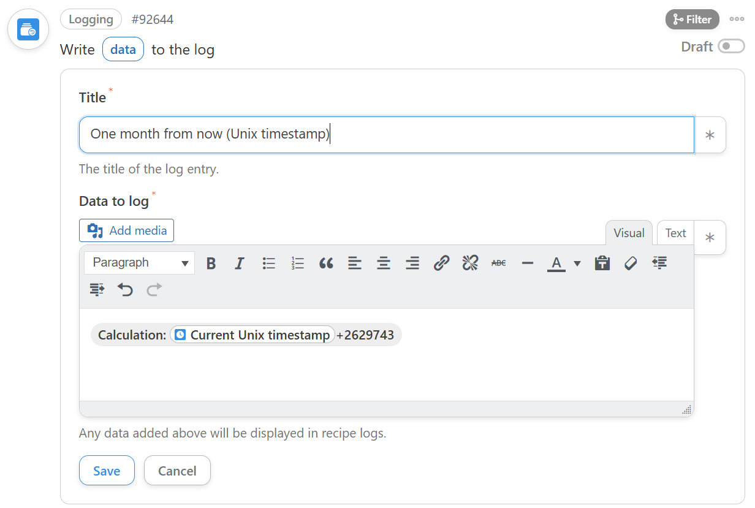This screenshot has width=755, height=508.
Task: Click the Cancel button
Action: pyautogui.click(x=177, y=471)
